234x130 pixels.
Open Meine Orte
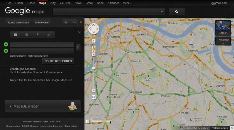pos(42,23)
